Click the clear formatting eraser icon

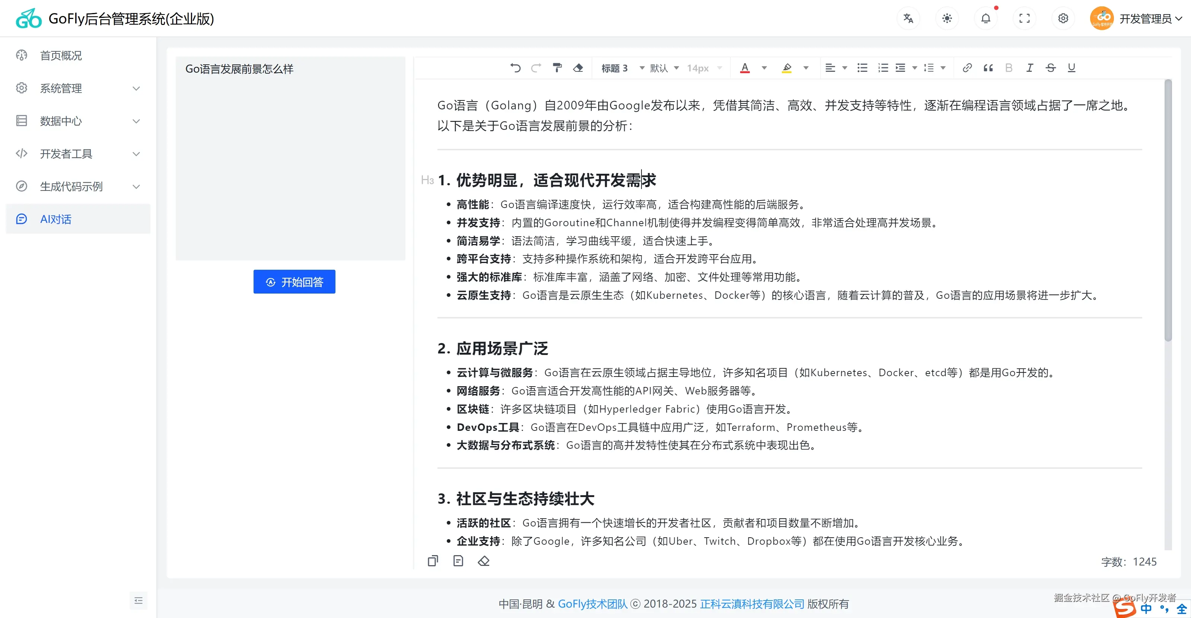(x=578, y=68)
